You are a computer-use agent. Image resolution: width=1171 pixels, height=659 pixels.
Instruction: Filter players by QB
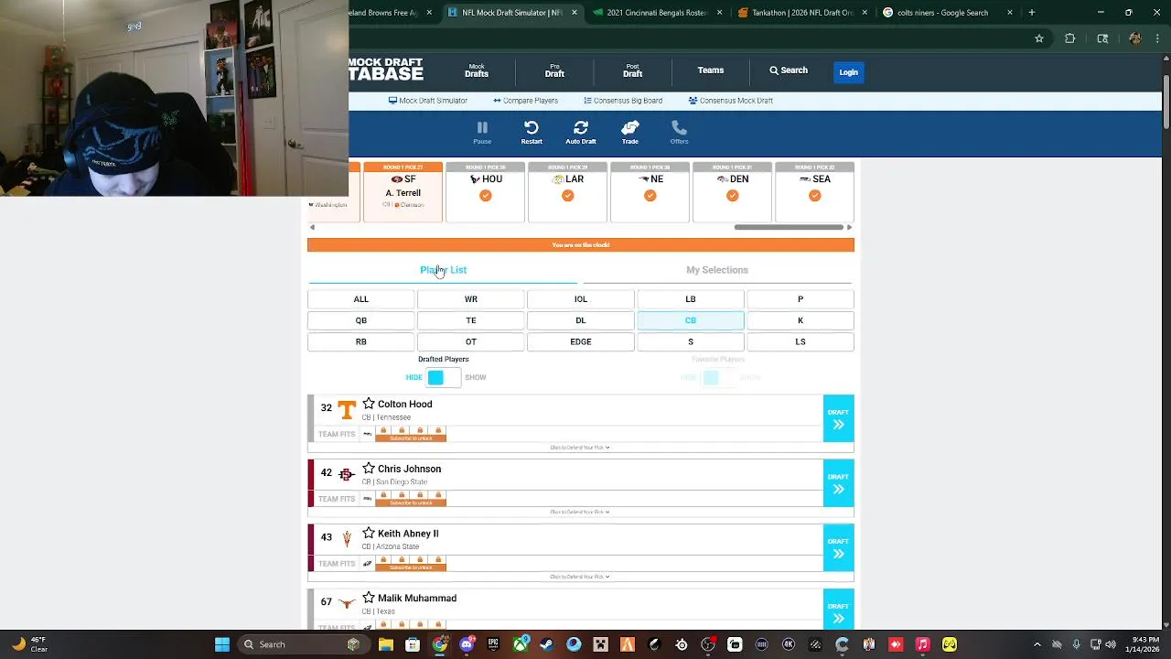coord(361,320)
